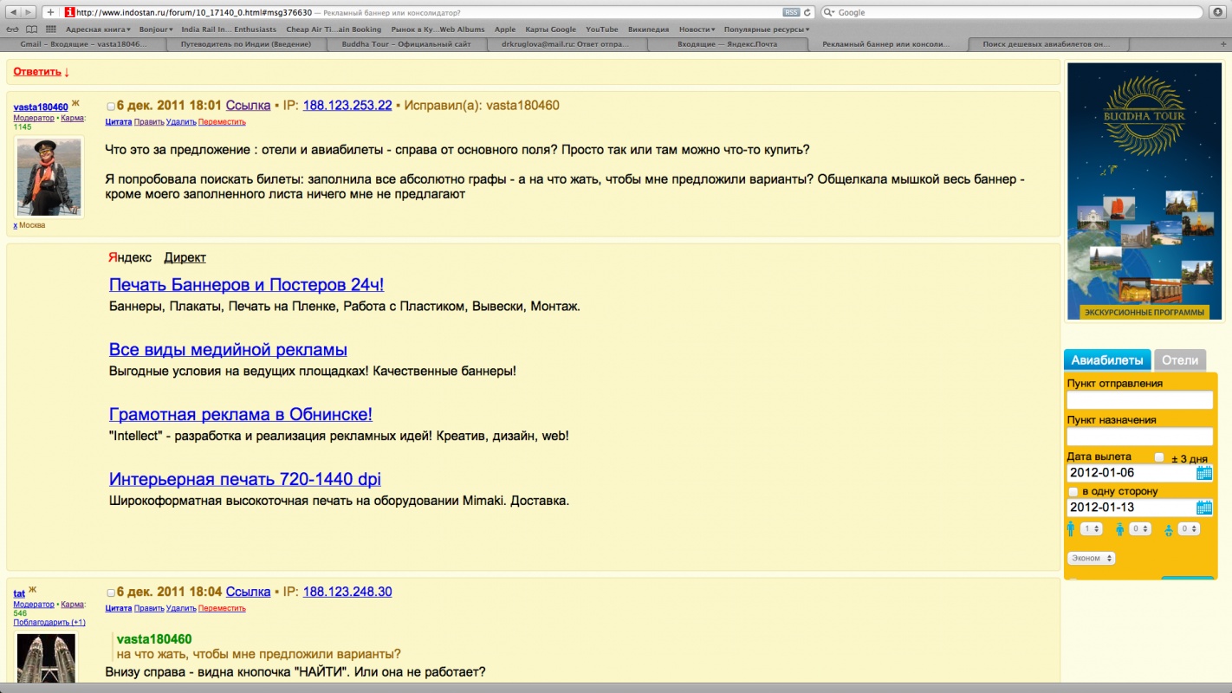Tick the 'в одну сторону' checkbox
The height and width of the screenshot is (693, 1232).
pos(1073,492)
